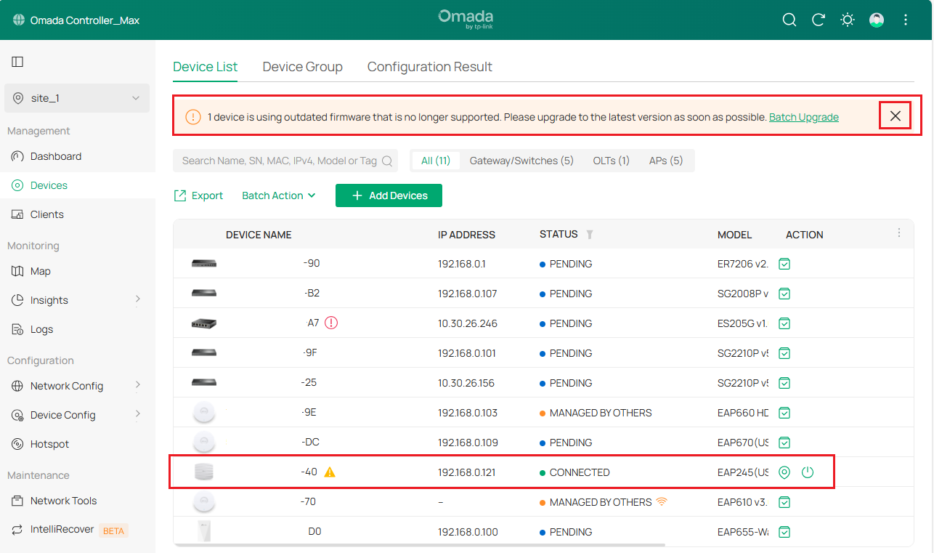Filter devices by STATUS using funnel icon
Image resolution: width=934 pixels, height=553 pixels.
coord(589,234)
